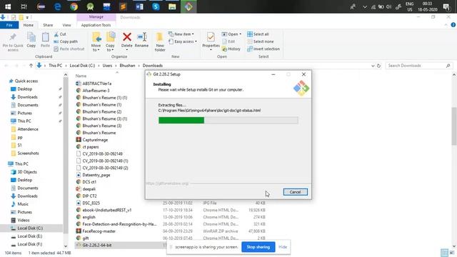Click Invert selection in ribbon
Screen dimensions: 457x257
tap(263, 49)
